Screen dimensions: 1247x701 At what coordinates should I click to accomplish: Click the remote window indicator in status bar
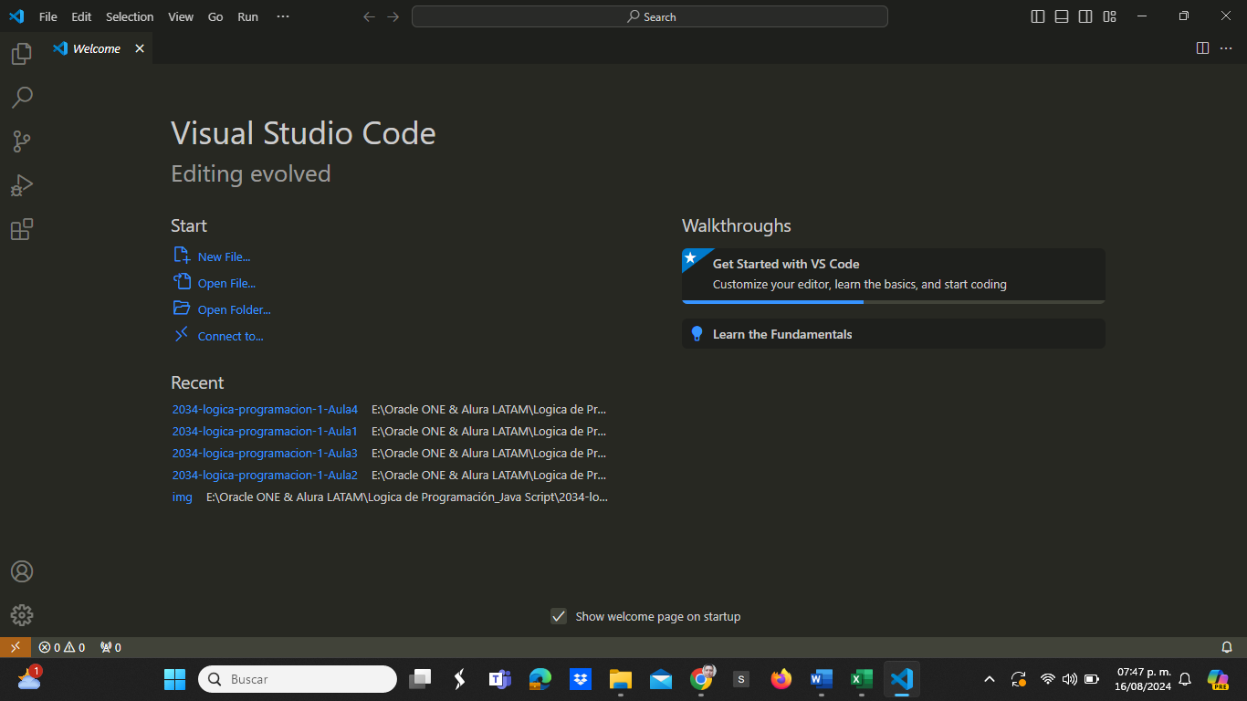click(16, 647)
